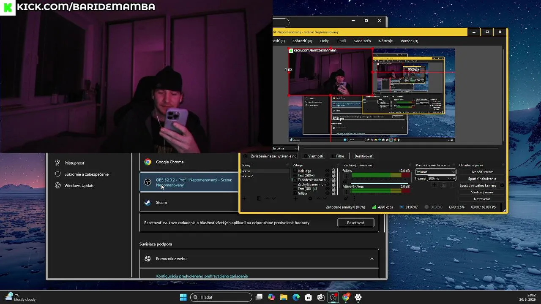Open Trvanie duration dropdown arrow

coord(454,178)
